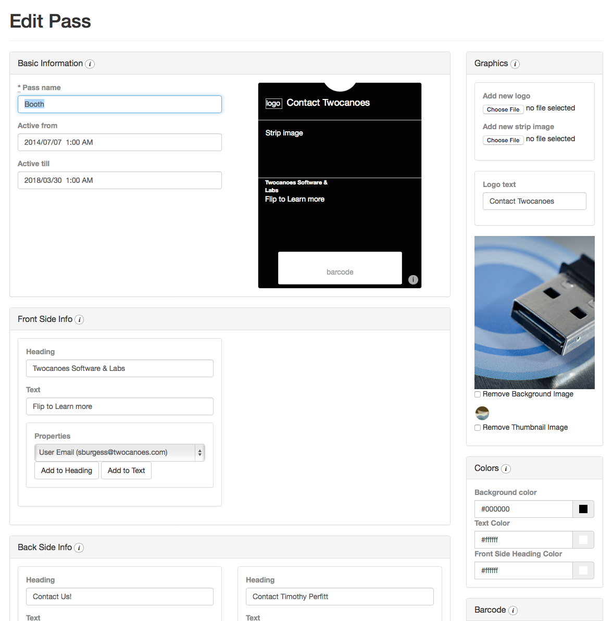Open Front Side Heading Color swatch
The height and width of the screenshot is (621, 613).
583,570
